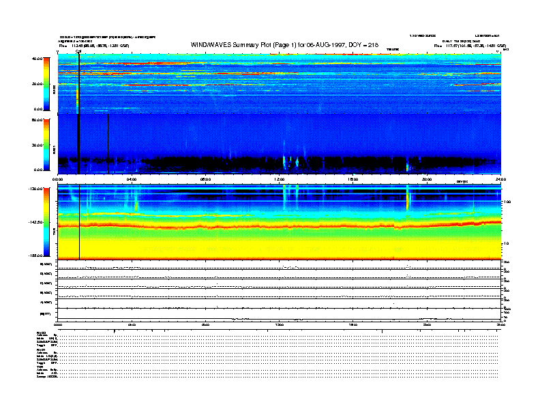
Task: Click inside the TNR spectrogram panel
Action: tap(280, 222)
